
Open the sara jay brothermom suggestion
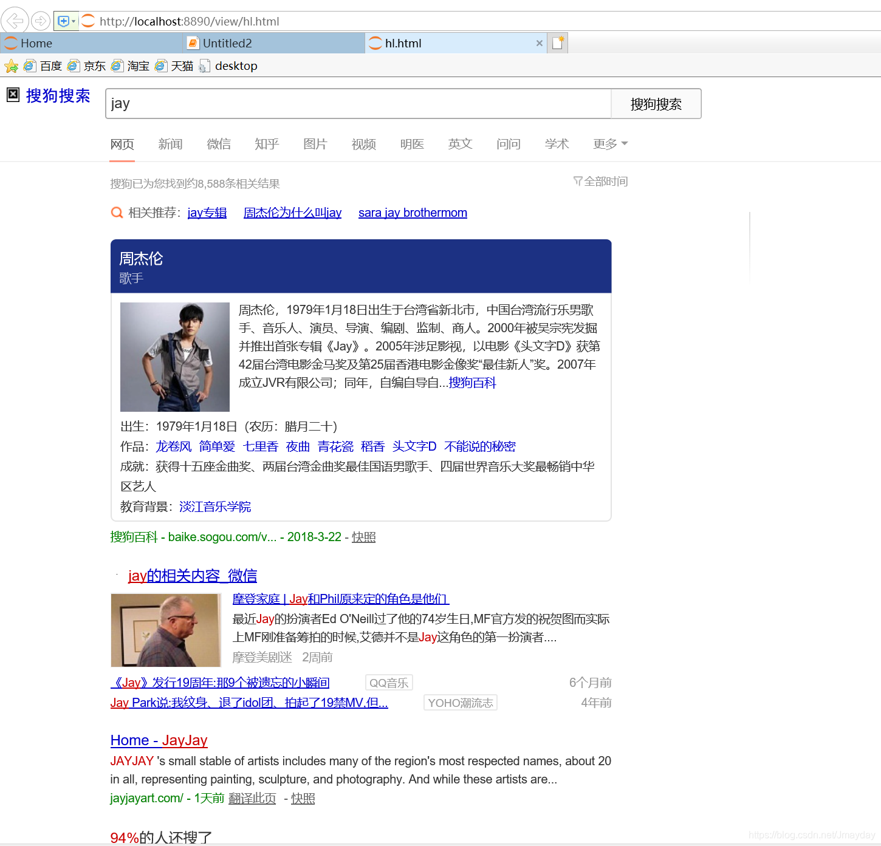tap(413, 213)
